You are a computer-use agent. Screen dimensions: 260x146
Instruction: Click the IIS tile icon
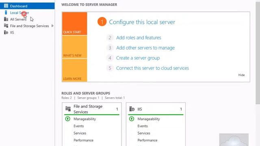pos(132,109)
